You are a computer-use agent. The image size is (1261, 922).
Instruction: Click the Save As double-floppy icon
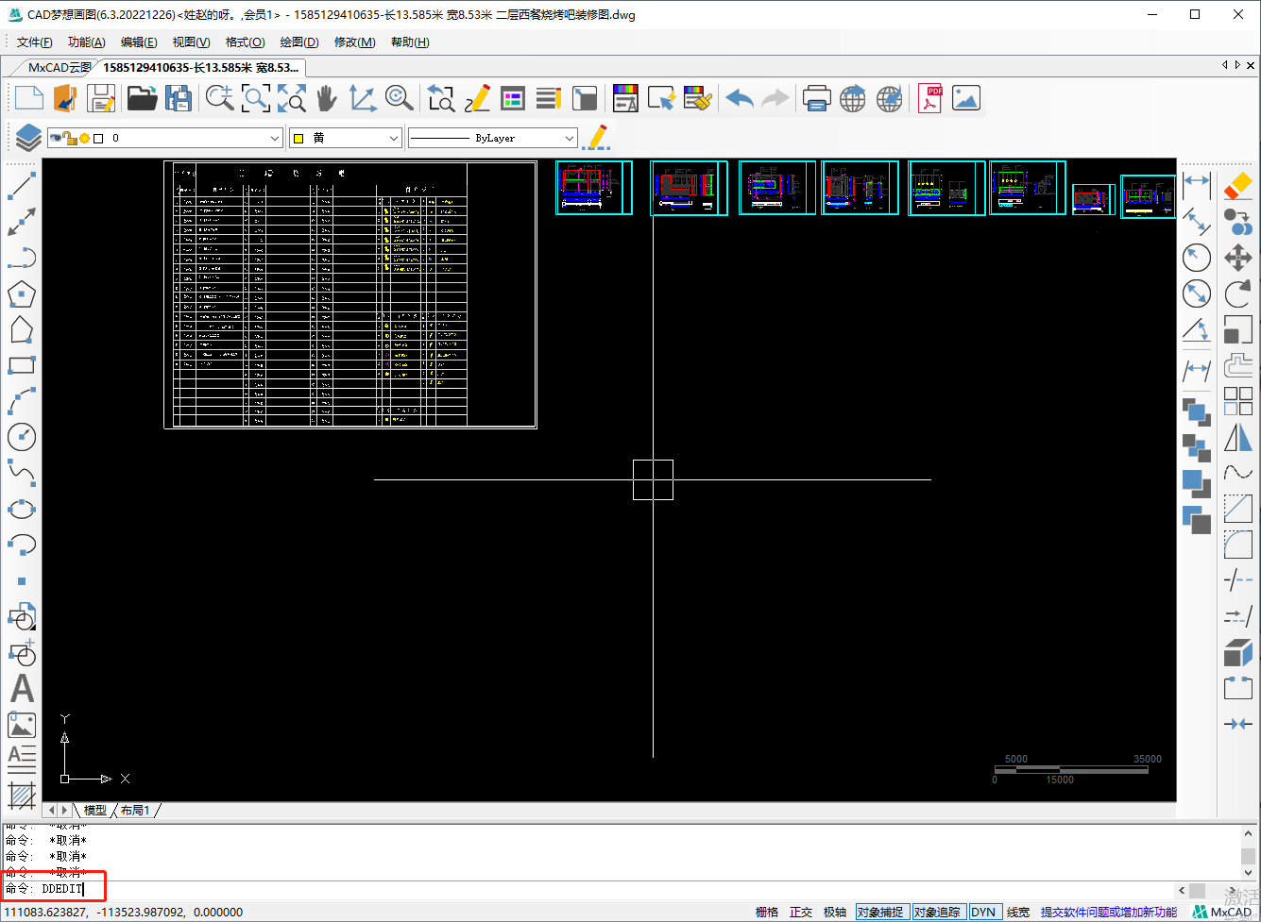tap(179, 98)
